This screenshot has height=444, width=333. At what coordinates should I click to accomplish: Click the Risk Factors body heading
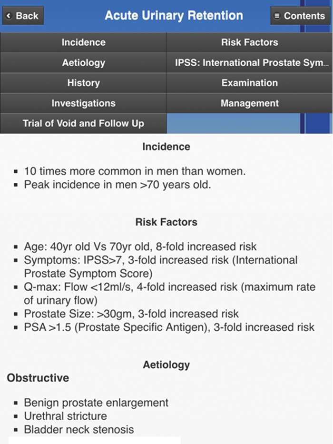[x=166, y=222]
